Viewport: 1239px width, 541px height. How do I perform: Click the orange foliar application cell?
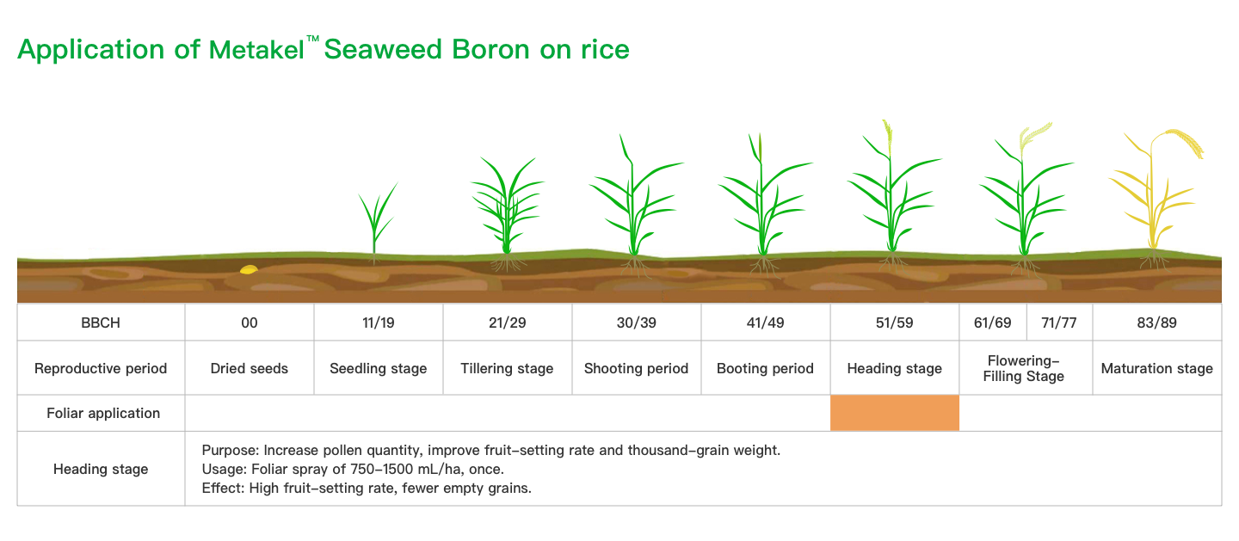coord(894,413)
